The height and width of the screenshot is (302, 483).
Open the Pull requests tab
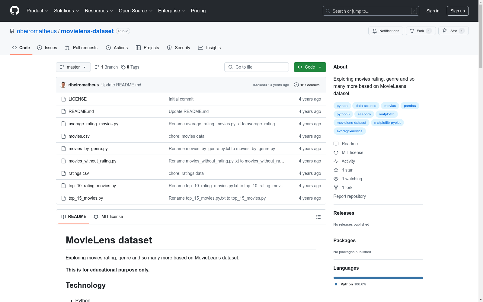coord(81,48)
